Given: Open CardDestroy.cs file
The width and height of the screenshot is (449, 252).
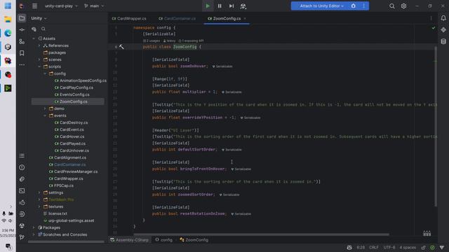Looking at the screenshot, I should [x=72, y=122].
